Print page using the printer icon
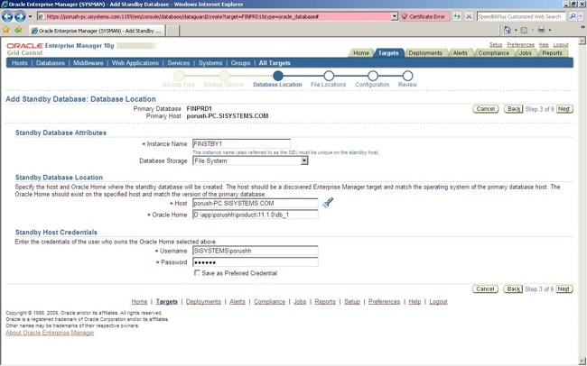587x366 pixels. click(541, 30)
